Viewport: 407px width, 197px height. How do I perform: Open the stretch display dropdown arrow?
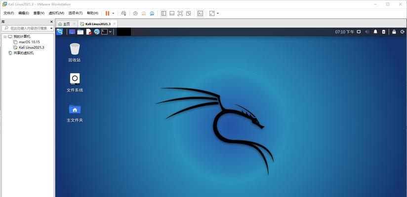(x=217, y=13)
